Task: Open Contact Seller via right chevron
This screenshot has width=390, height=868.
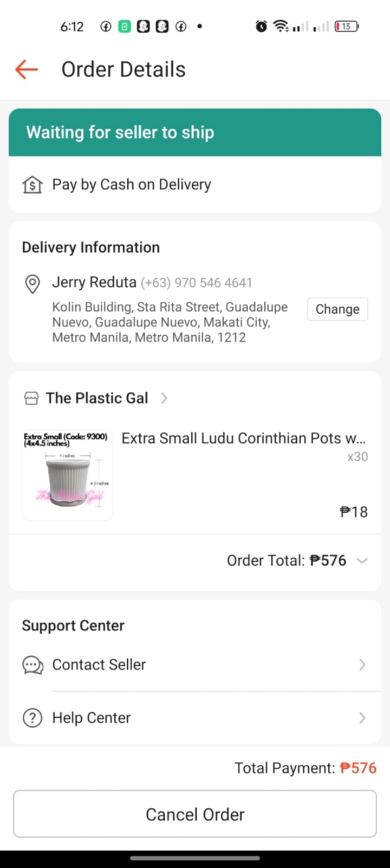Action: tap(362, 665)
